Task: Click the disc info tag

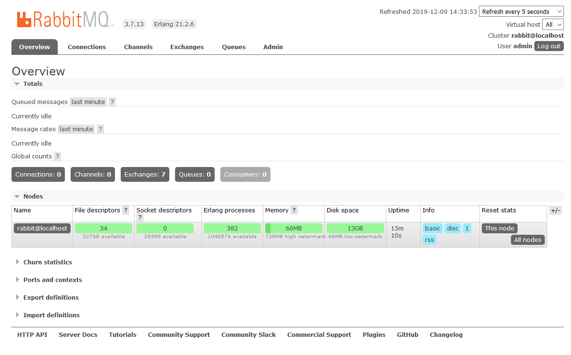Action: coord(453,228)
